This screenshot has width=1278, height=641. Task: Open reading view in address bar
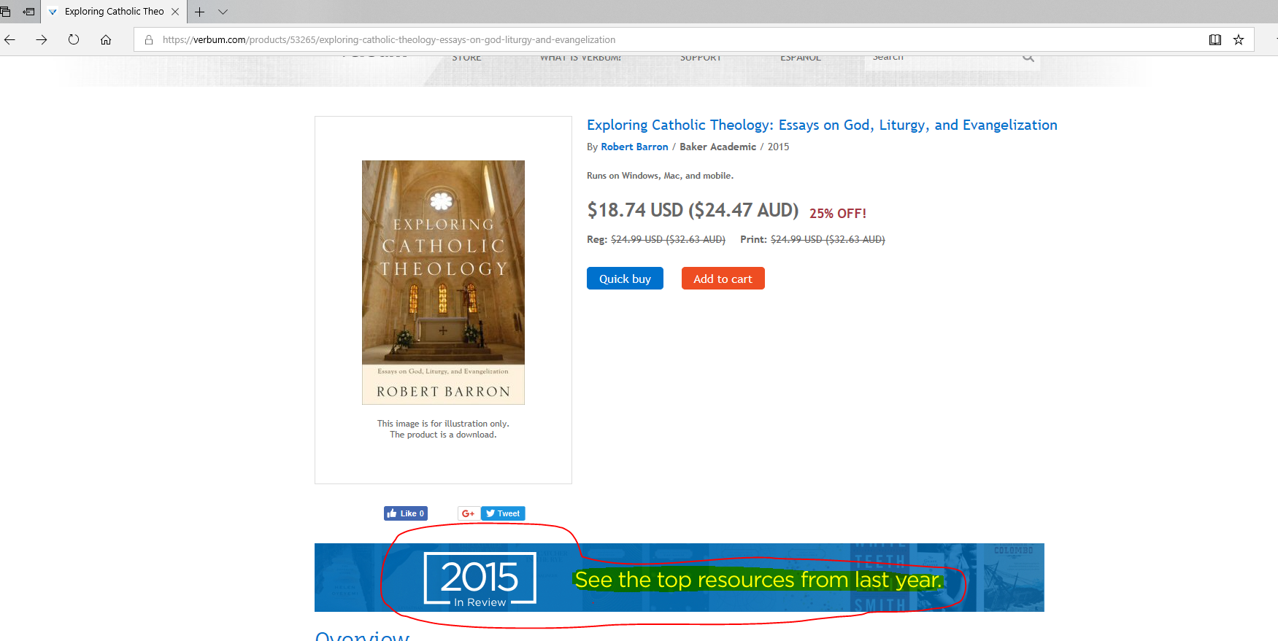(x=1215, y=40)
